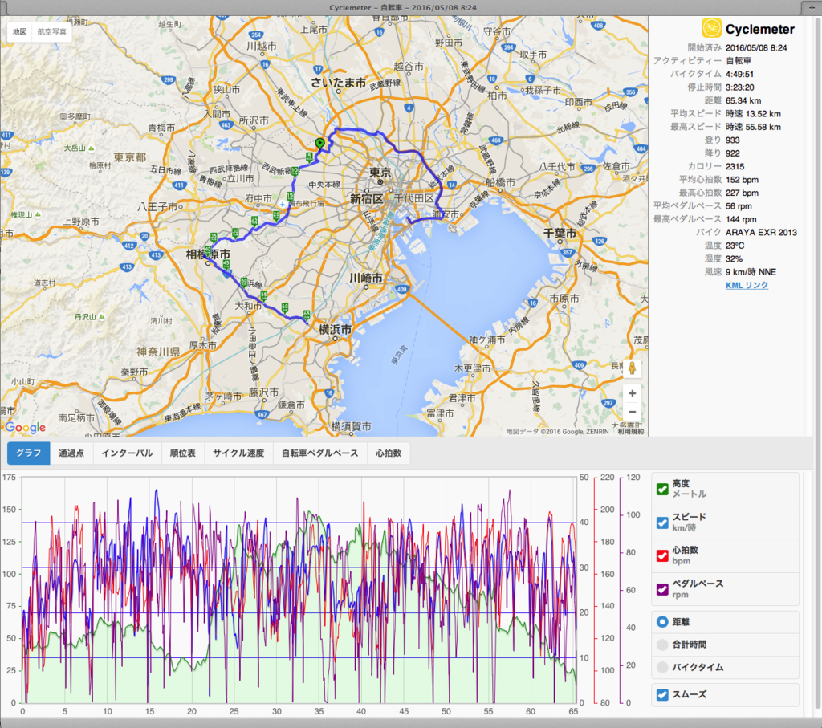Click the distance value 65.34 km
The image size is (822, 728).
click(x=743, y=100)
